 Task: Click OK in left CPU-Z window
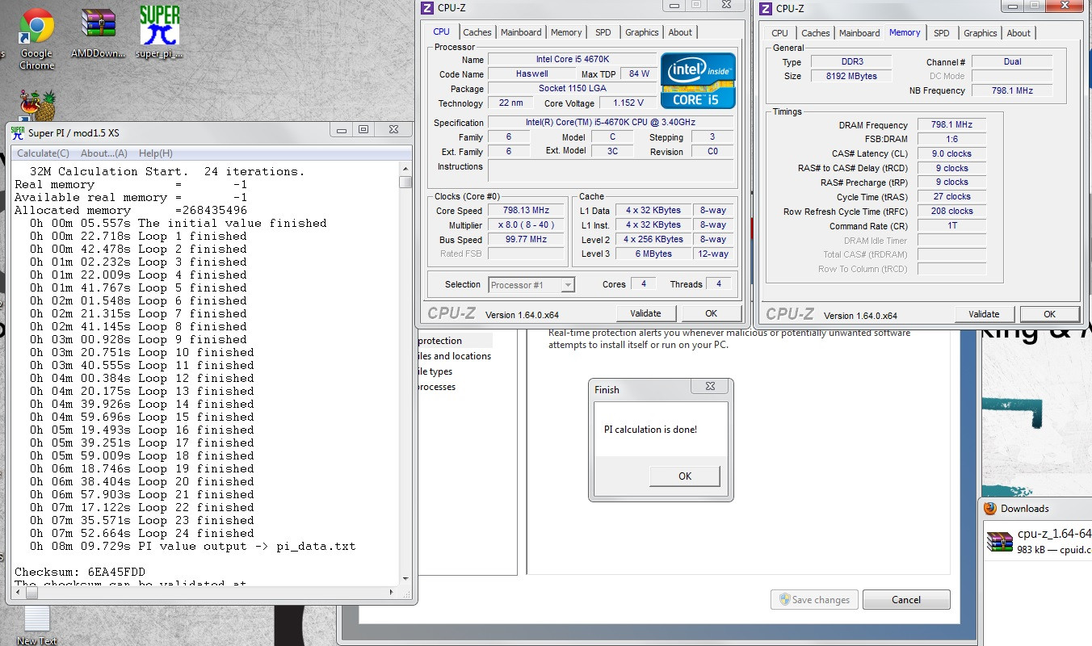coord(711,313)
